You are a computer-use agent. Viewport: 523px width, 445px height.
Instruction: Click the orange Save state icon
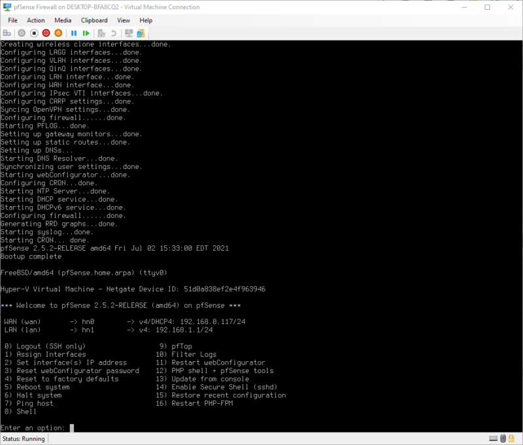click(x=58, y=33)
